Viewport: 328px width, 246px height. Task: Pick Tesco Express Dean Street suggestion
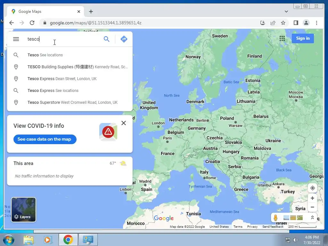pos(70,79)
